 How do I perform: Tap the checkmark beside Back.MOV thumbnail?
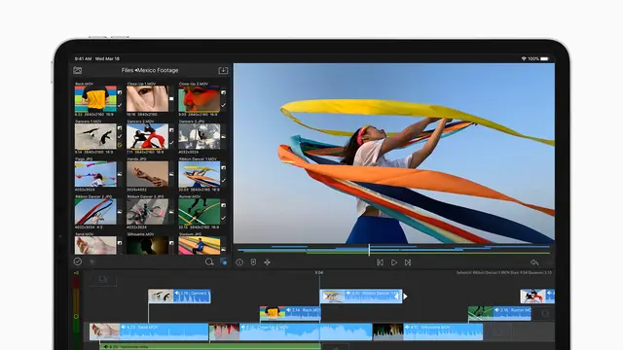pos(120,105)
